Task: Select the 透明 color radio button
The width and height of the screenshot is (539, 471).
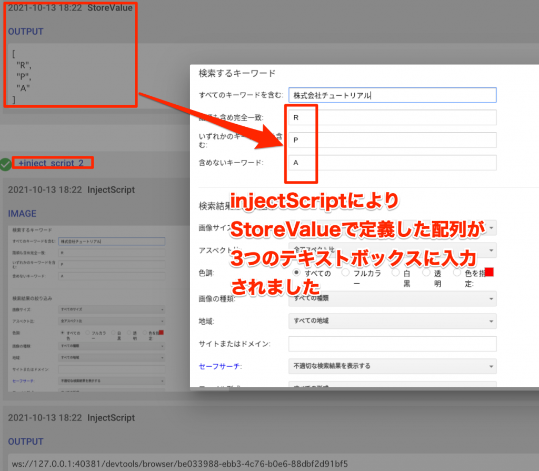Action: (426, 272)
